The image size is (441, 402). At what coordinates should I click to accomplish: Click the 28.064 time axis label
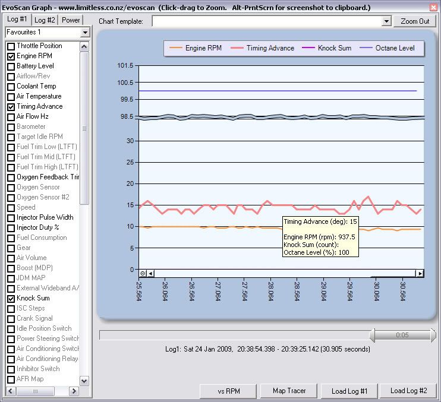coord(270,291)
